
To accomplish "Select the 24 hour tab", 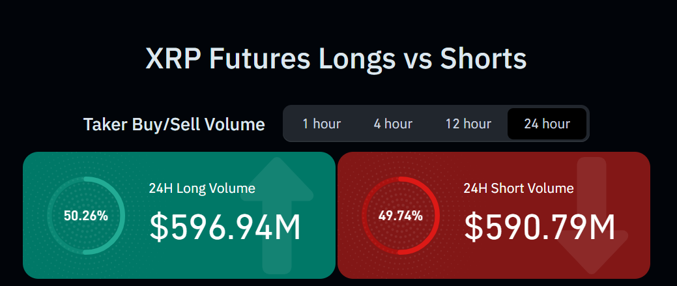I will [547, 124].
